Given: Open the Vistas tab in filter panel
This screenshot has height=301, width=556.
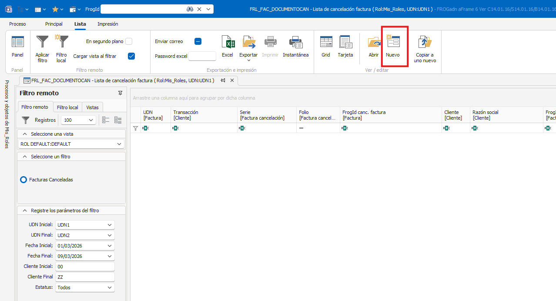Looking at the screenshot, I should pos(92,107).
